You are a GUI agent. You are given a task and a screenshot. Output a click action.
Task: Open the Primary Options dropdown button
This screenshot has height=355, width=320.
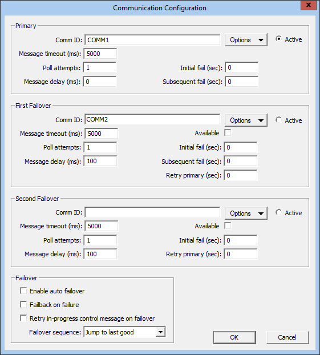[246, 40]
